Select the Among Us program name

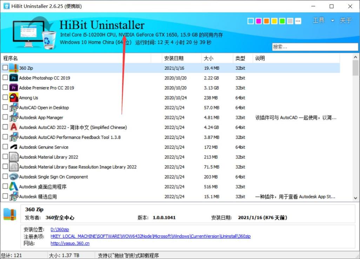pos(28,98)
